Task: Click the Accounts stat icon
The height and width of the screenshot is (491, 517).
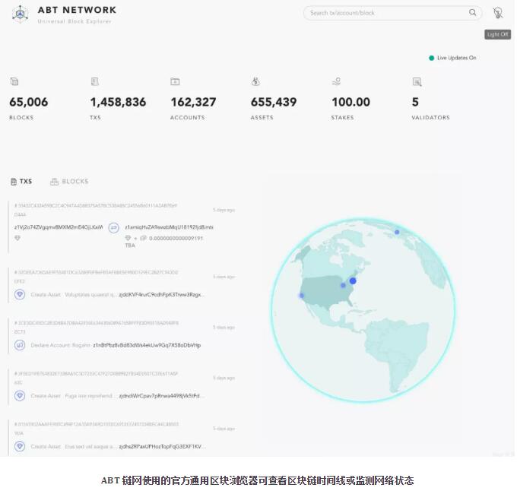Action: click(x=175, y=81)
